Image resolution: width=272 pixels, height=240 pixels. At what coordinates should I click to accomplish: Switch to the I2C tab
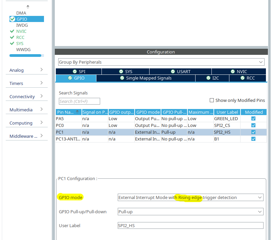tap(212, 78)
